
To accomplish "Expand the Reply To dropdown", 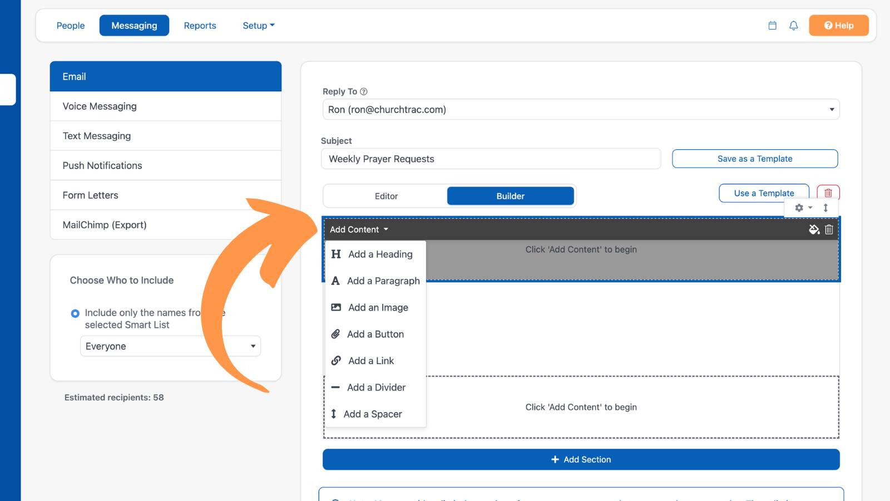I will coord(581,110).
